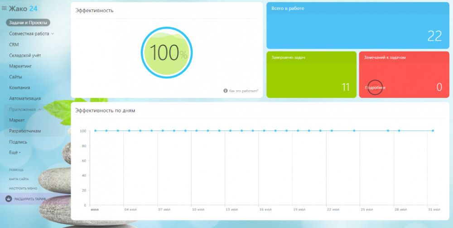The width and height of the screenshot is (453, 228).
Task: Click the info icon beside Как это работает?
Action: click(x=225, y=91)
